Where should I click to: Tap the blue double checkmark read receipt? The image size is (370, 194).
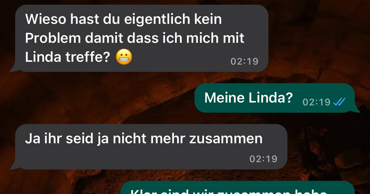point(339,102)
